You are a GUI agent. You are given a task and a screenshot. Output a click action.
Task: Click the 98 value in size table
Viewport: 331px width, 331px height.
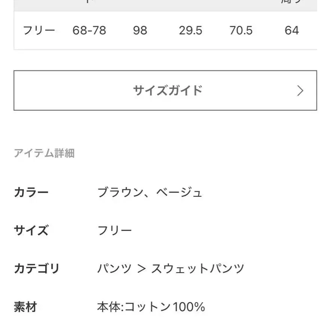pos(140,30)
